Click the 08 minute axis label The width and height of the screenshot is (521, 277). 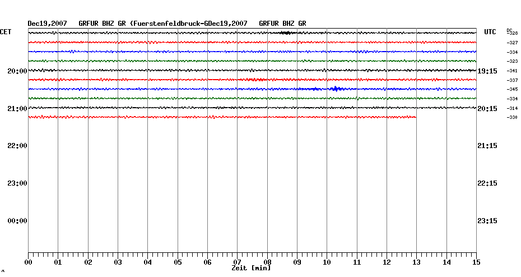tap(267, 262)
